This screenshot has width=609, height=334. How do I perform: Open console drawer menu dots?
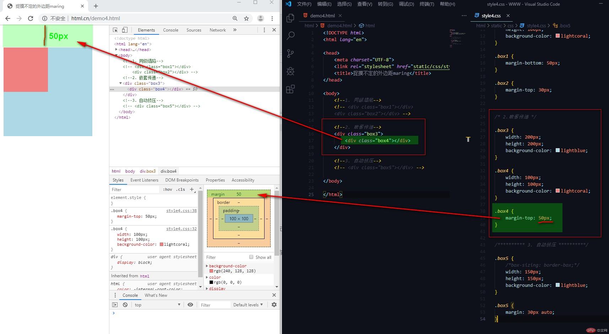click(115, 295)
